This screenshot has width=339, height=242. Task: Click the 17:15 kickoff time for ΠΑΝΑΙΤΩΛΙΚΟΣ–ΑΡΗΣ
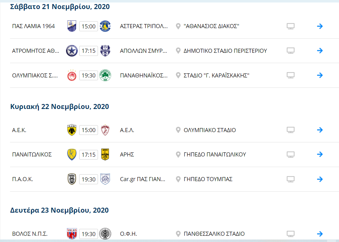coord(89,155)
